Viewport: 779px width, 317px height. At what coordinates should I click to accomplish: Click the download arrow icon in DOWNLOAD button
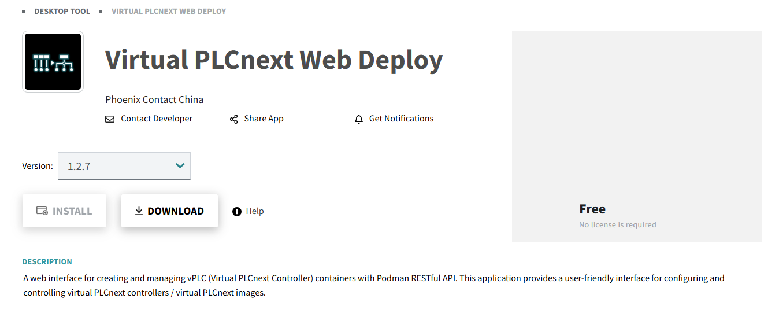pyautogui.click(x=139, y=211)
